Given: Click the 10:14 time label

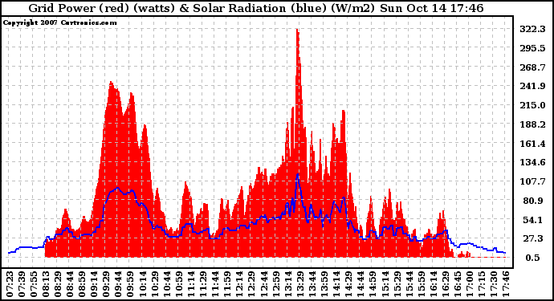Looking at the screenshot, I should [x=143, y=284].
